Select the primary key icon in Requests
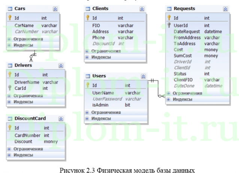Image resolution: width=239 pixels, height=173 pixels. (x=169, y=18)
